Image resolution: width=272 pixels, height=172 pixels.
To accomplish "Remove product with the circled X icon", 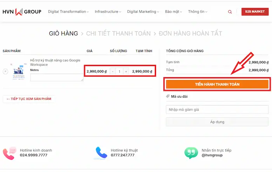I will [5, 71].
